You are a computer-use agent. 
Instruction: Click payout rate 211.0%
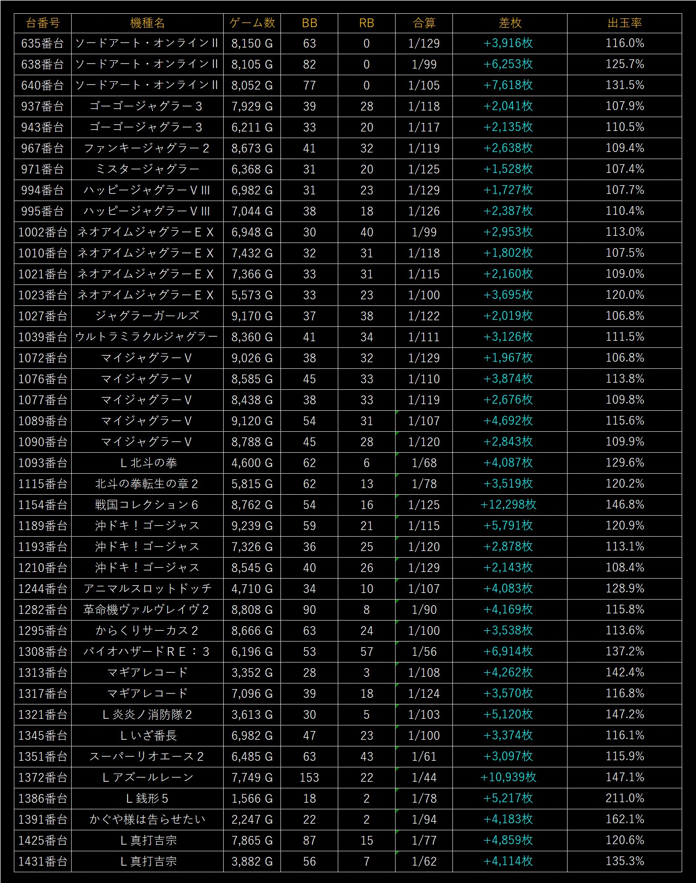(x=625, y=799)
